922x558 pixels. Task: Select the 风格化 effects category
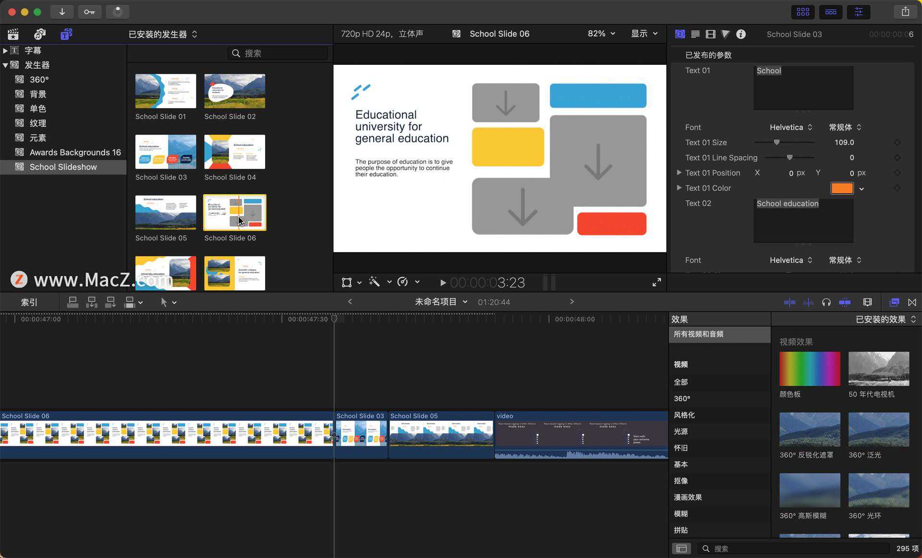(x=684, y=415)
